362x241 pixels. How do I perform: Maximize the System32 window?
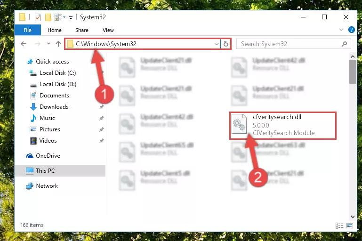[x=324, y=17]
